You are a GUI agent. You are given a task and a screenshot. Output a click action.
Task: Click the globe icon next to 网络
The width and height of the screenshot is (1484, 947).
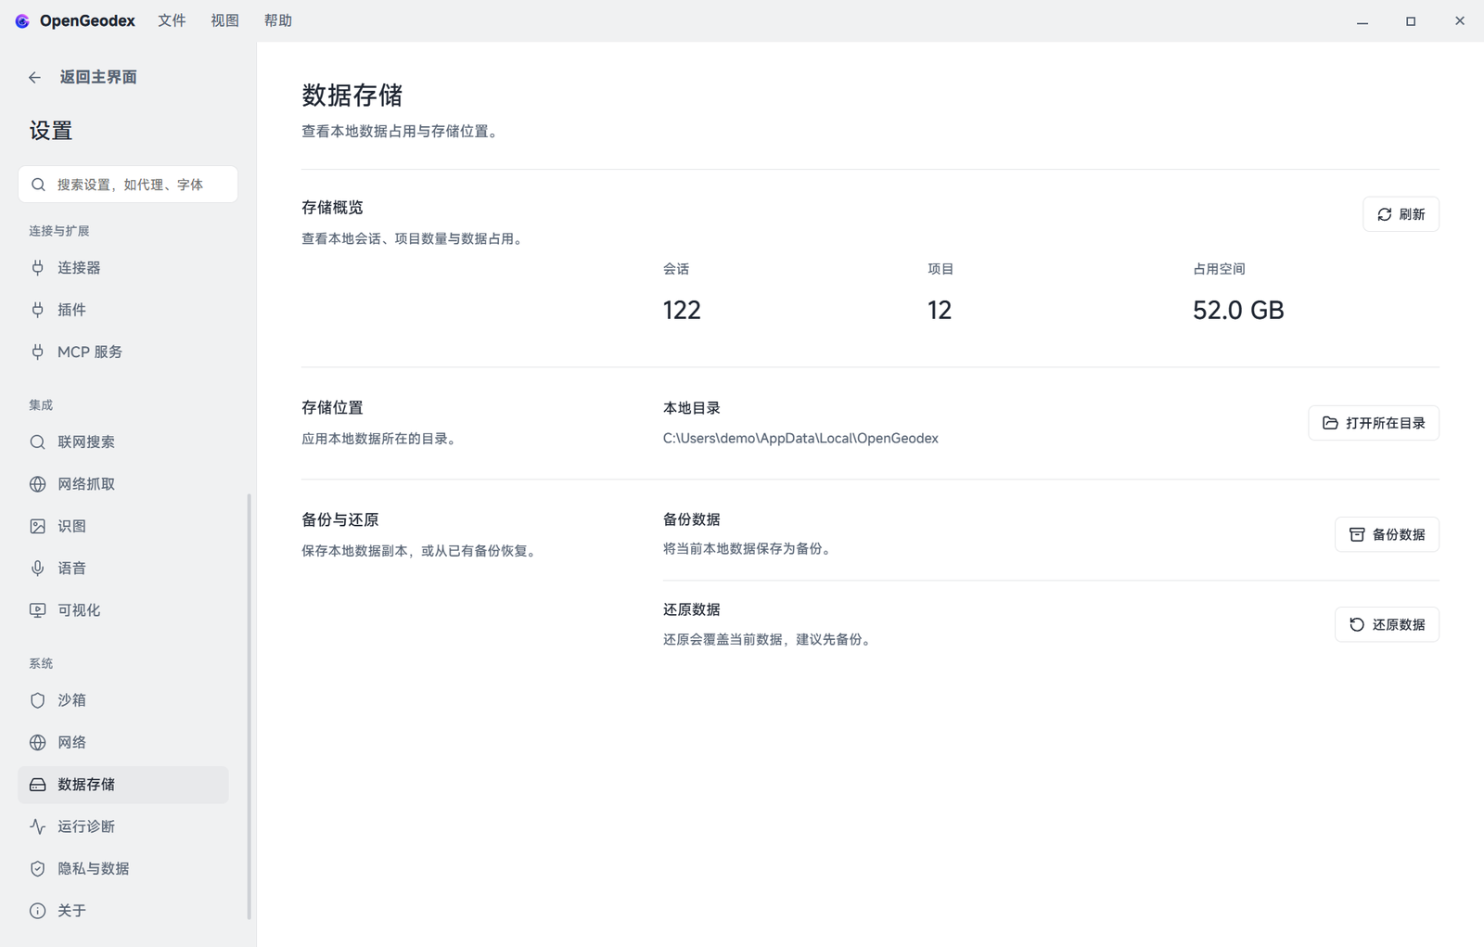click(37, 742)
